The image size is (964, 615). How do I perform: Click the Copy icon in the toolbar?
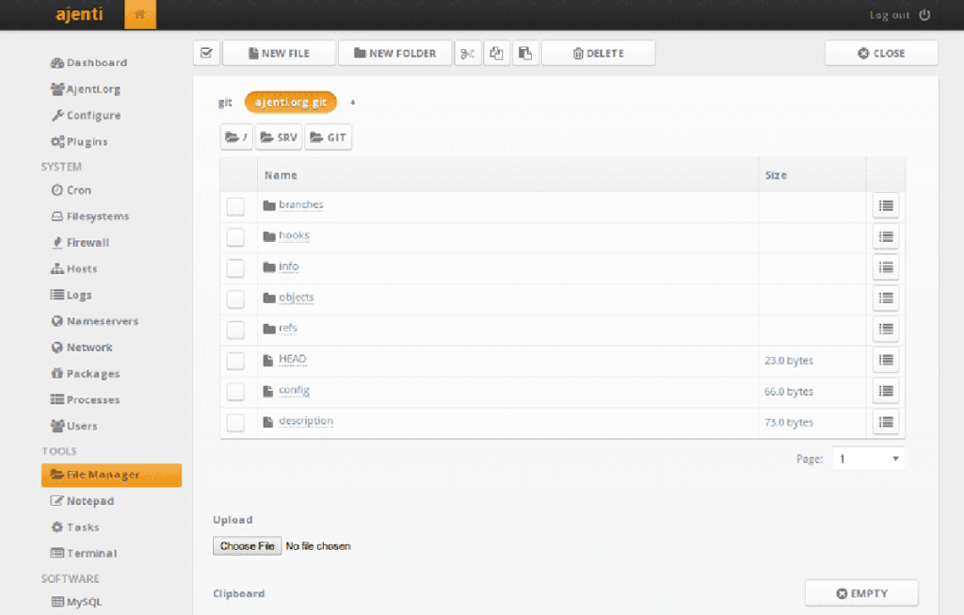click(x=496, y=53)
